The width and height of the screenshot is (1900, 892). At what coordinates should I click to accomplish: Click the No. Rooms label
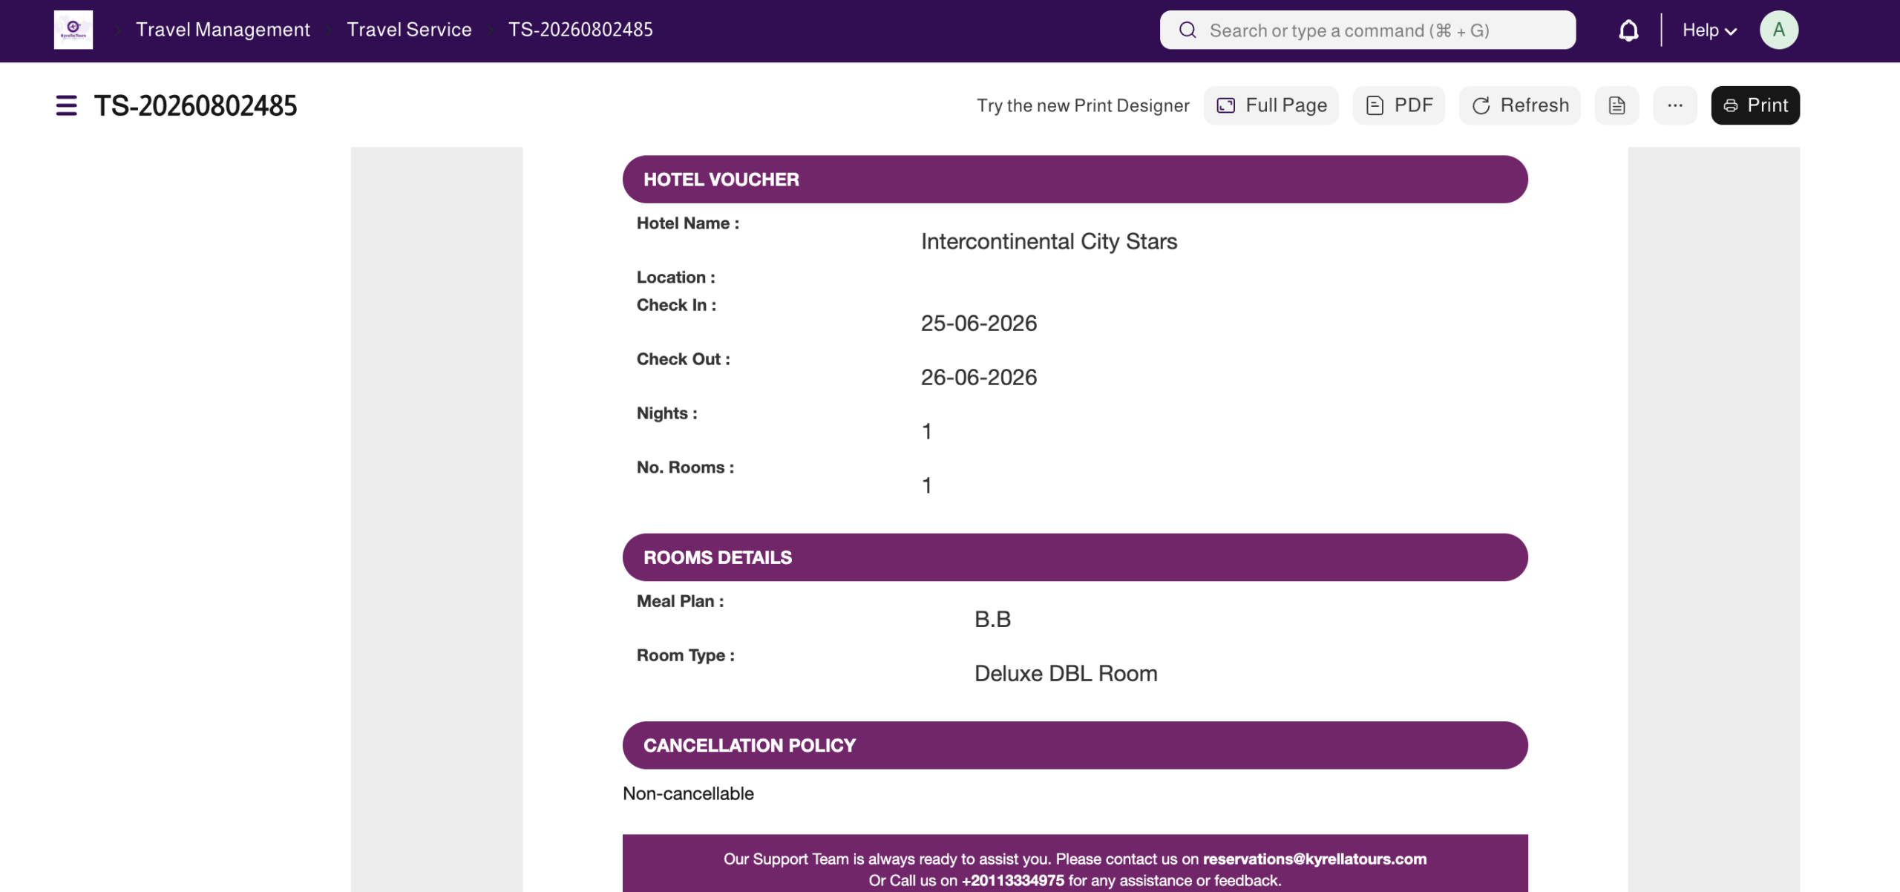pyautogui.click(x=685, y=468)
